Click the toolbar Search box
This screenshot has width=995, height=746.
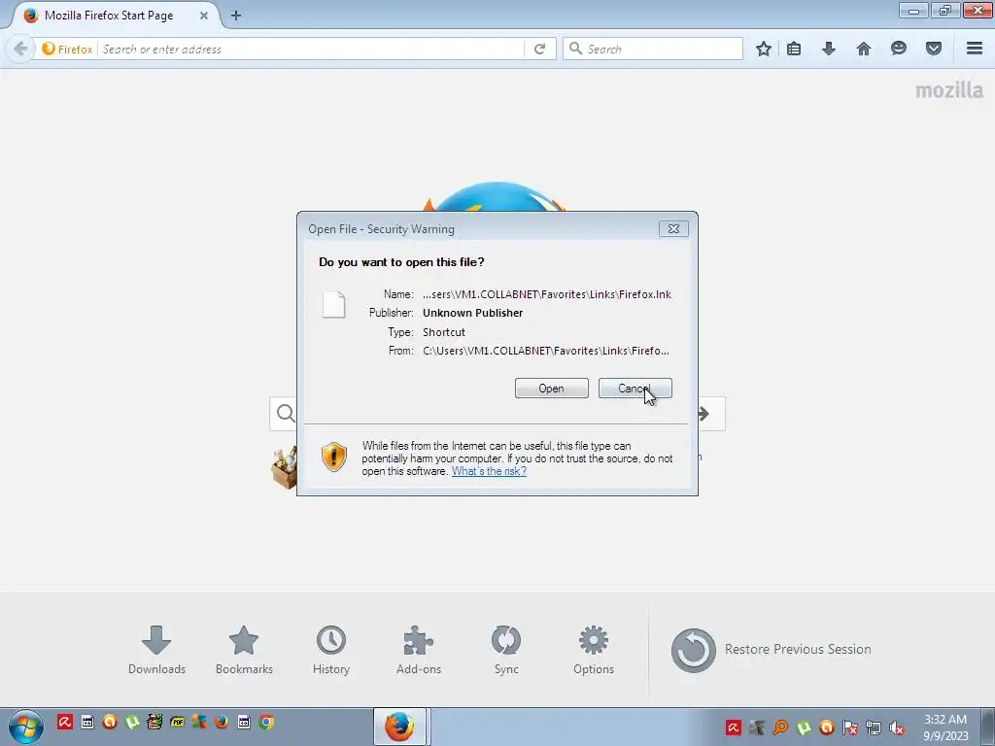tap(652, 49)
